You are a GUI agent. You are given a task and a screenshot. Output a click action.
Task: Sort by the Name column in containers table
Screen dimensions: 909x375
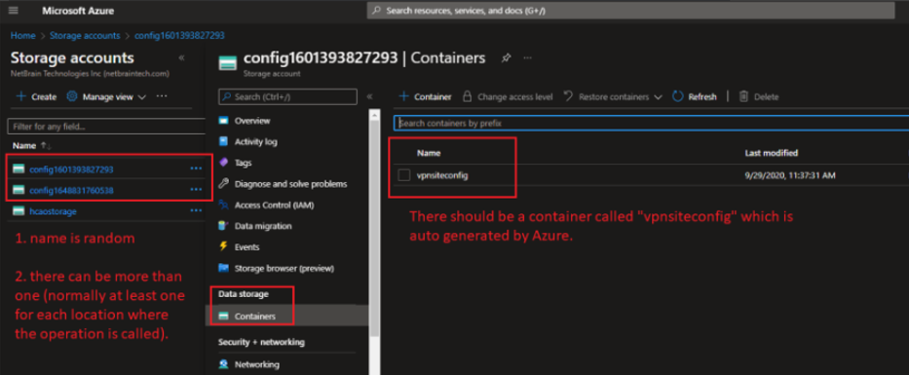[429, 153]
